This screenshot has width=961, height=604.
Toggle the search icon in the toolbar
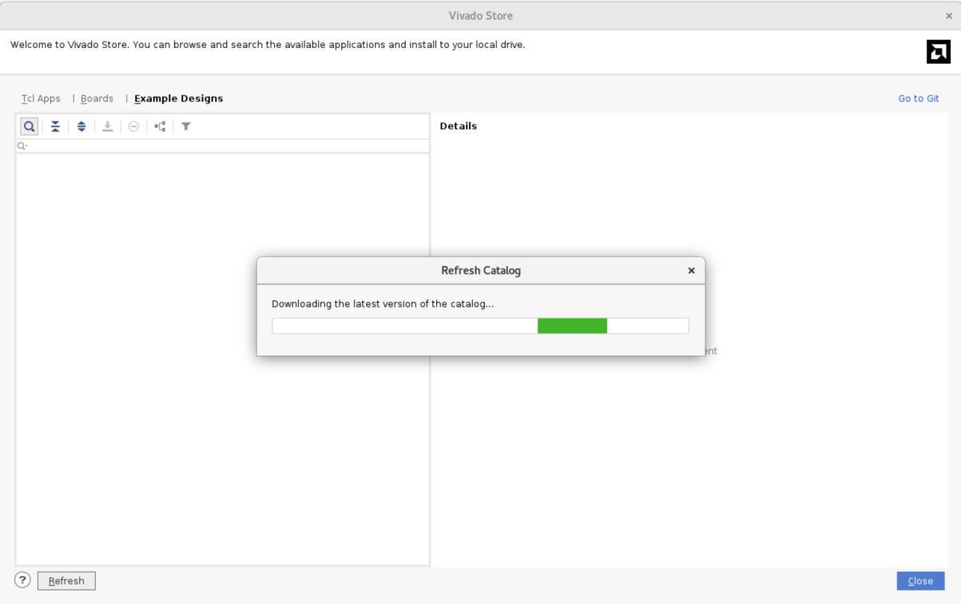tap(30, 126)
